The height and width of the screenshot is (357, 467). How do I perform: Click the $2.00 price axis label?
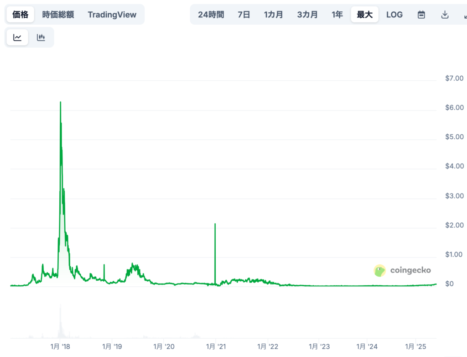pyautogui.click(x=454, y=225)
